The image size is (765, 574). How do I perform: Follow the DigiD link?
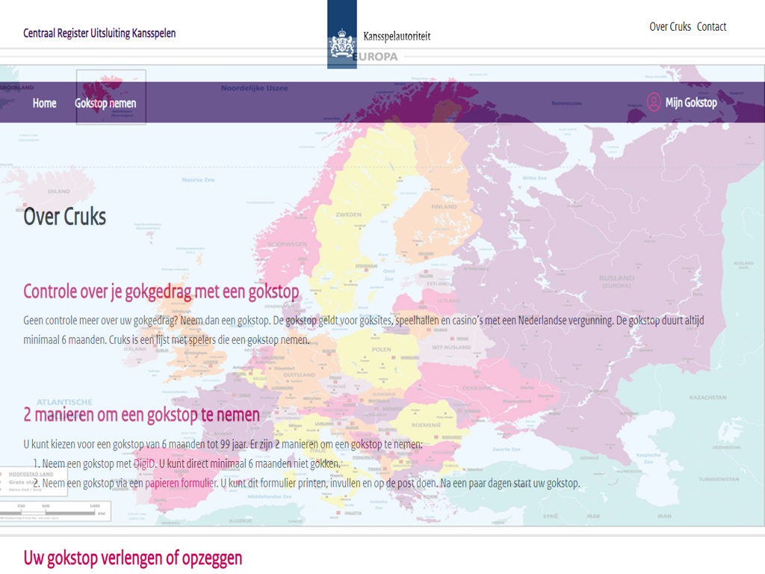click(x=144, y=463)
